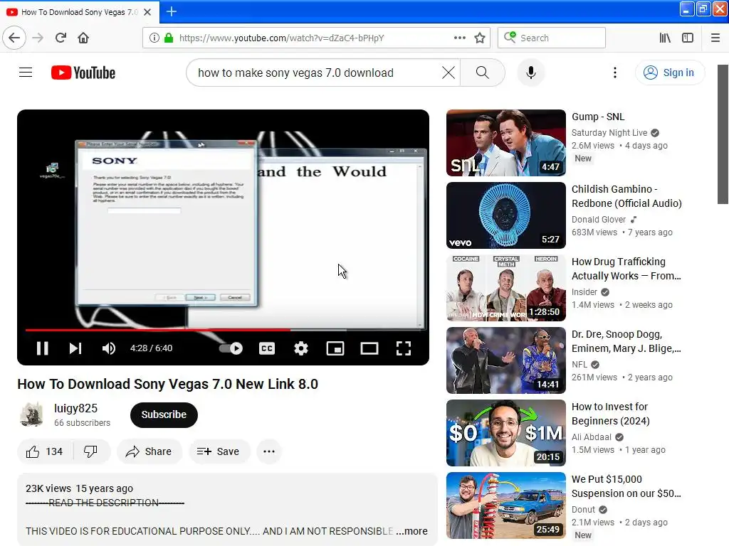This screenshot has height=546, width=729.
Task: Like this video
Action: click(45, 451)
